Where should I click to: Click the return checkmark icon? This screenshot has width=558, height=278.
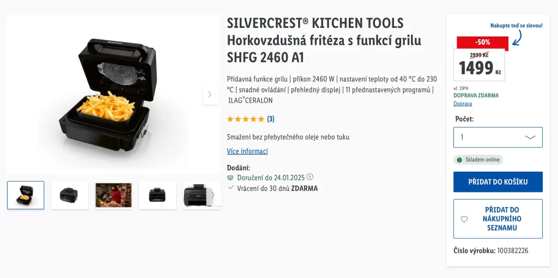231,187
